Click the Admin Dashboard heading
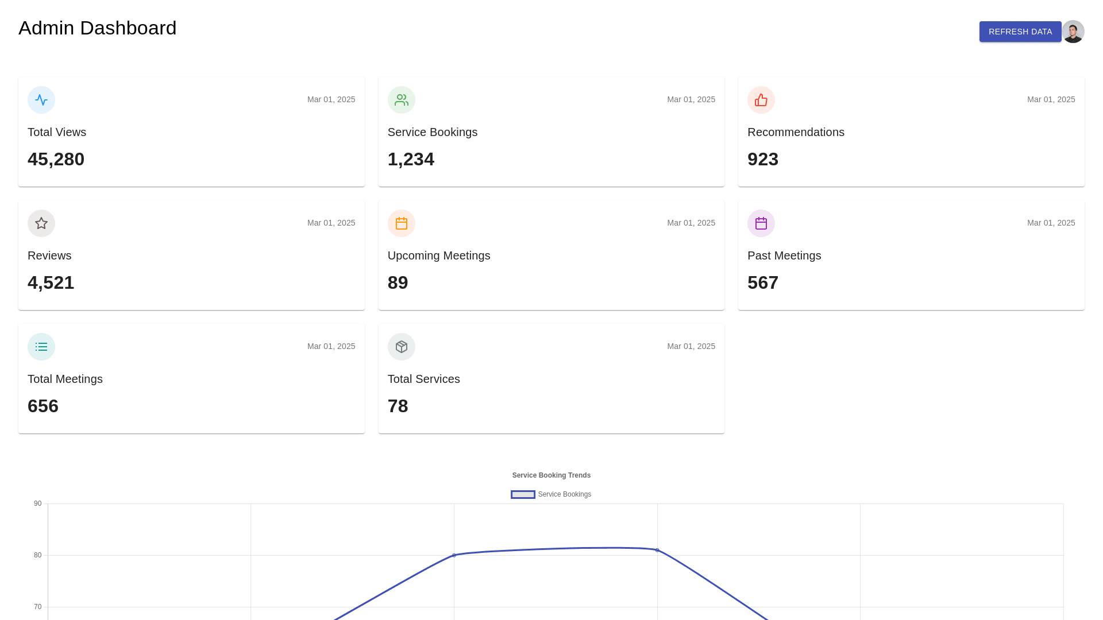This screenshot has width=1103, height=620. point(97,28)
